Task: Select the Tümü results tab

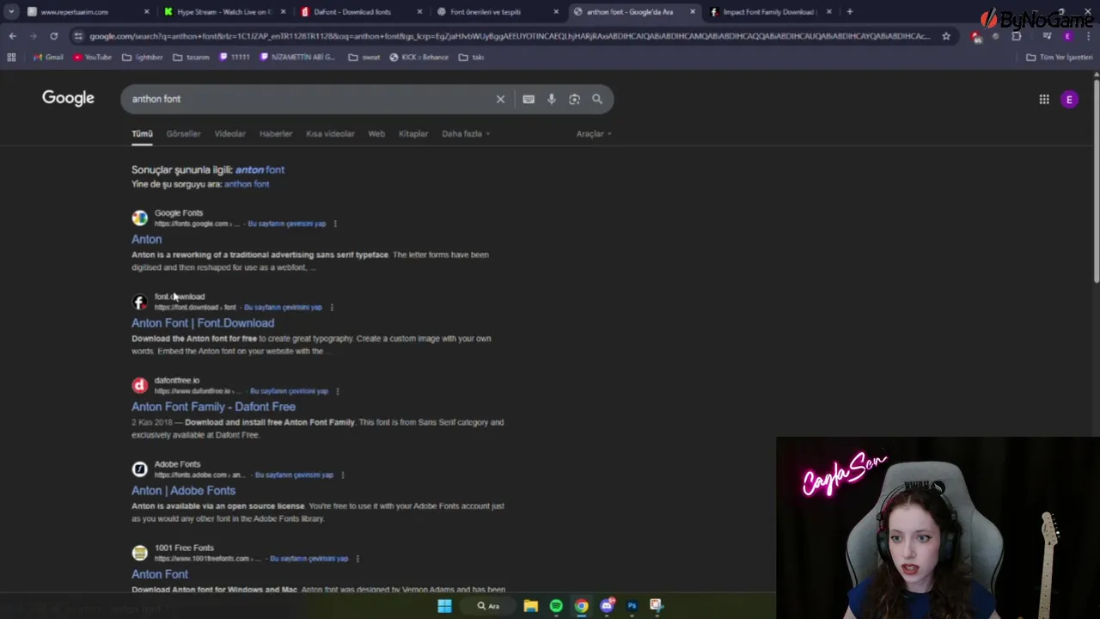Action: [x=142, y=134]
